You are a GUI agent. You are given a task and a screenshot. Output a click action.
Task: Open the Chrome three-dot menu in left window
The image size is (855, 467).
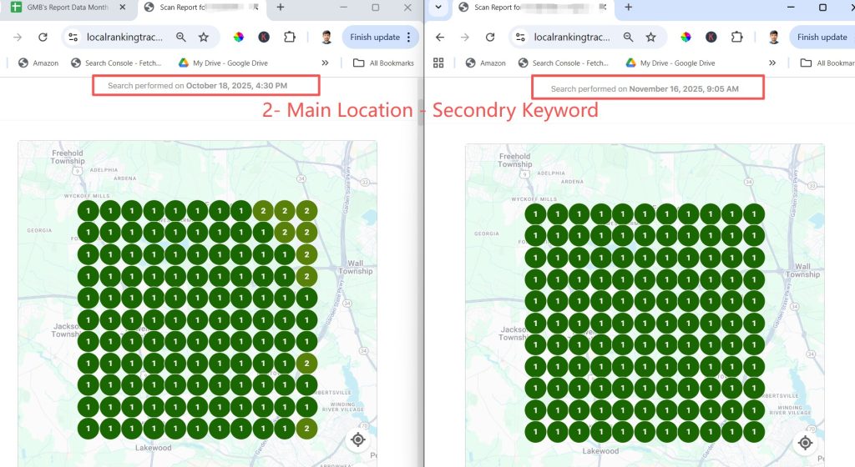[408, 38]
